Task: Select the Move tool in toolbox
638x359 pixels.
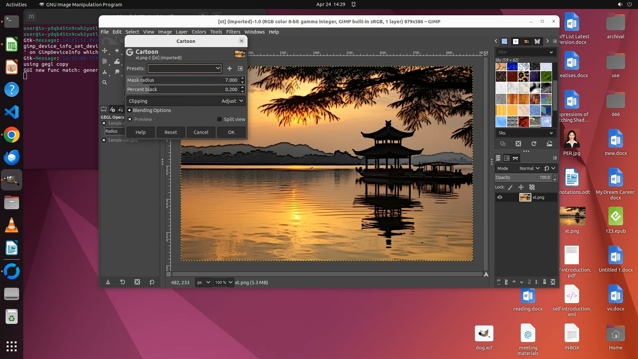Action: coord(105,51)
